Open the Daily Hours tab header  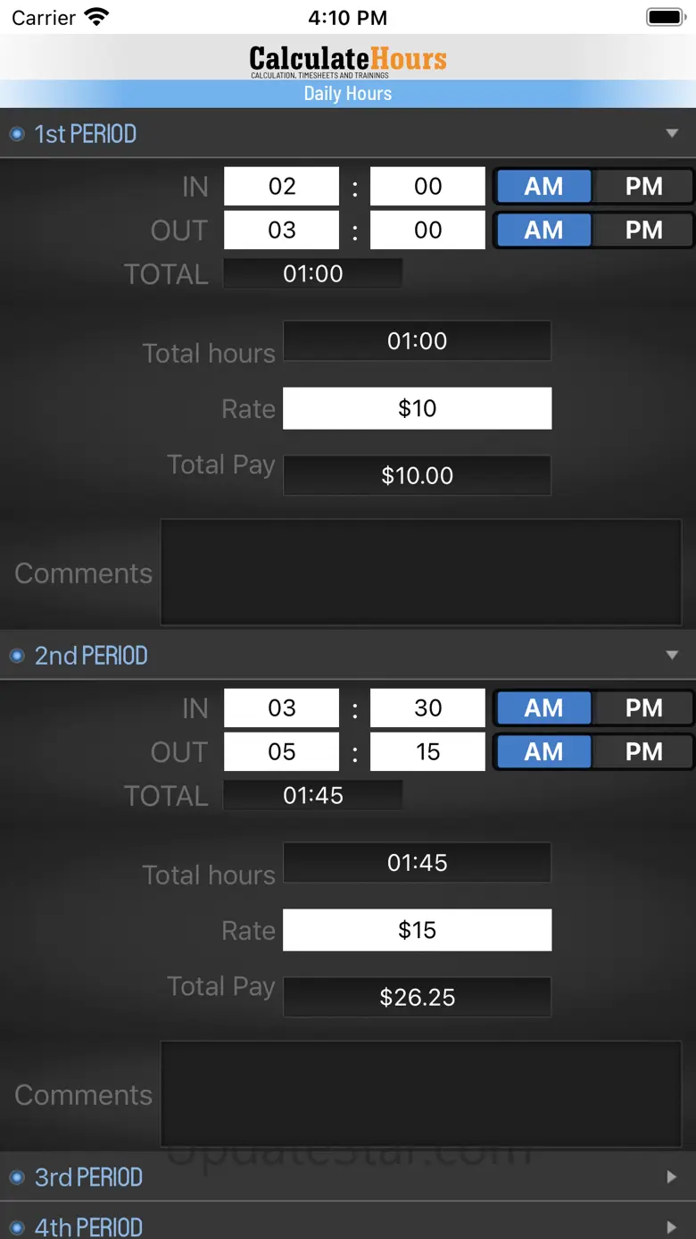pyautogui.click(x=348, y=94)
